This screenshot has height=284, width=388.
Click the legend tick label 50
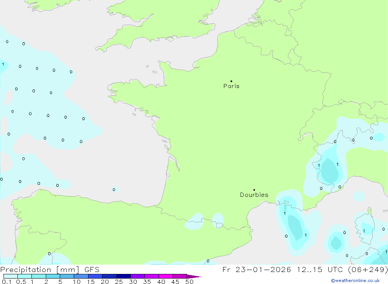189,282
